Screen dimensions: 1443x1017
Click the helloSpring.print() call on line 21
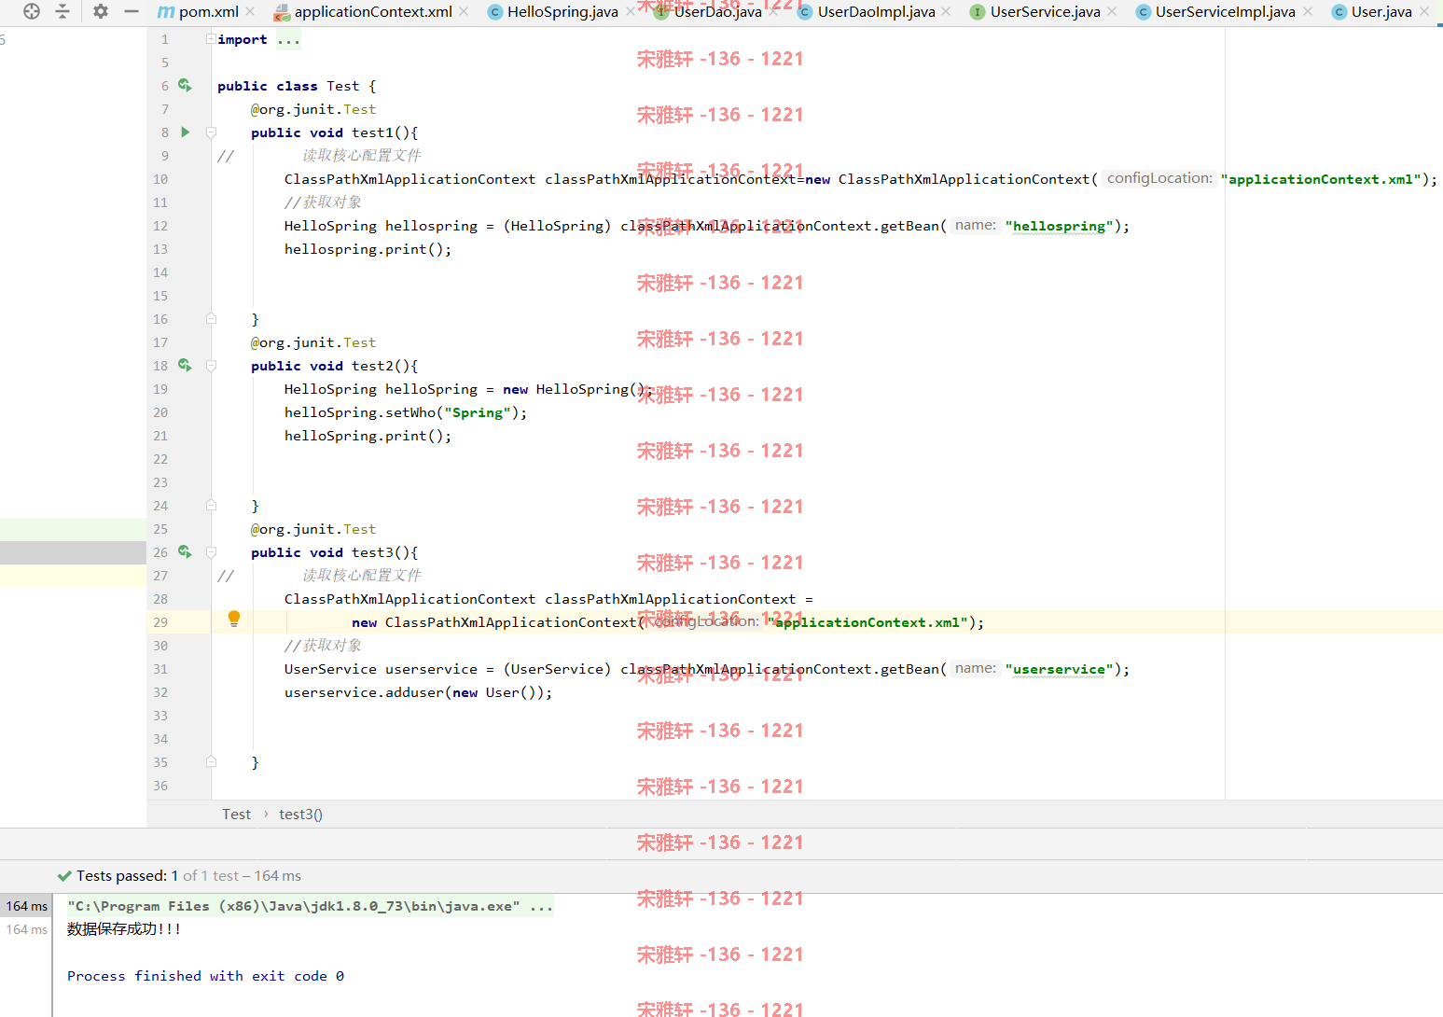pos(368,436)
